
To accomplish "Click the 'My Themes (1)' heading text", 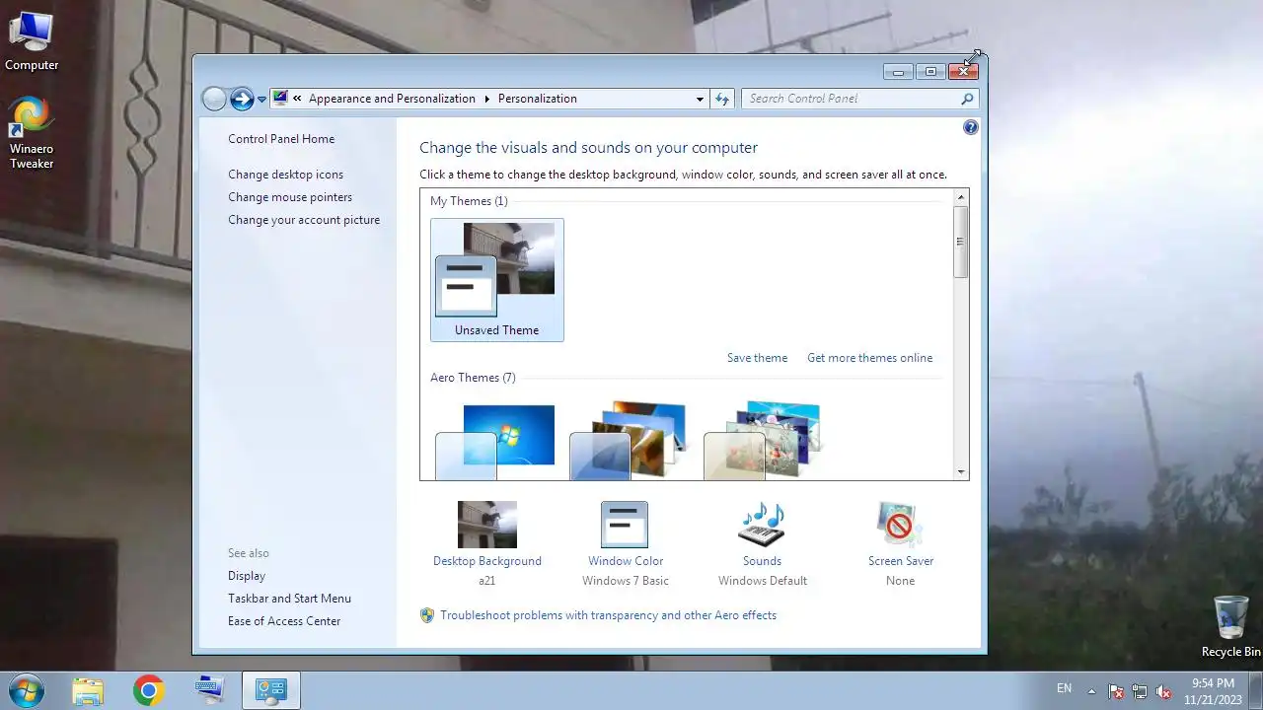I will (469, 201).
